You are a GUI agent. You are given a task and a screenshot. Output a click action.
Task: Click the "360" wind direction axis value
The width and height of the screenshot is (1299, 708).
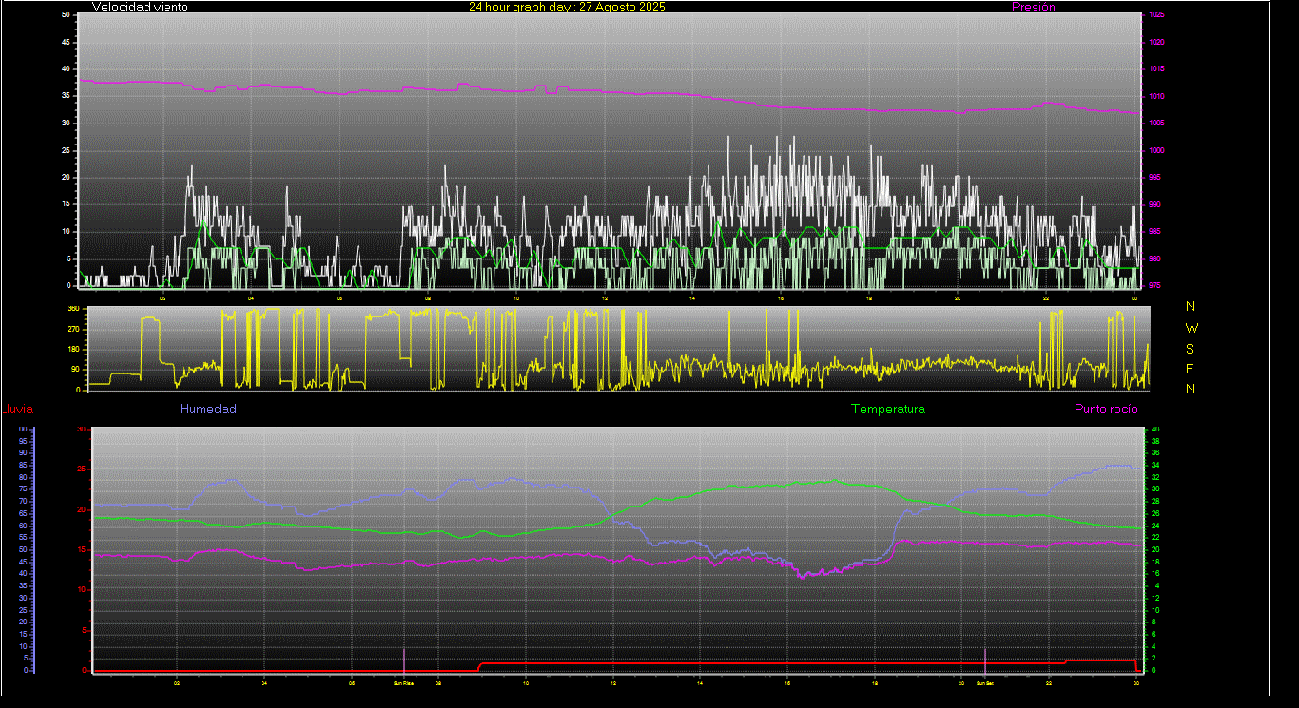point(72,309)
